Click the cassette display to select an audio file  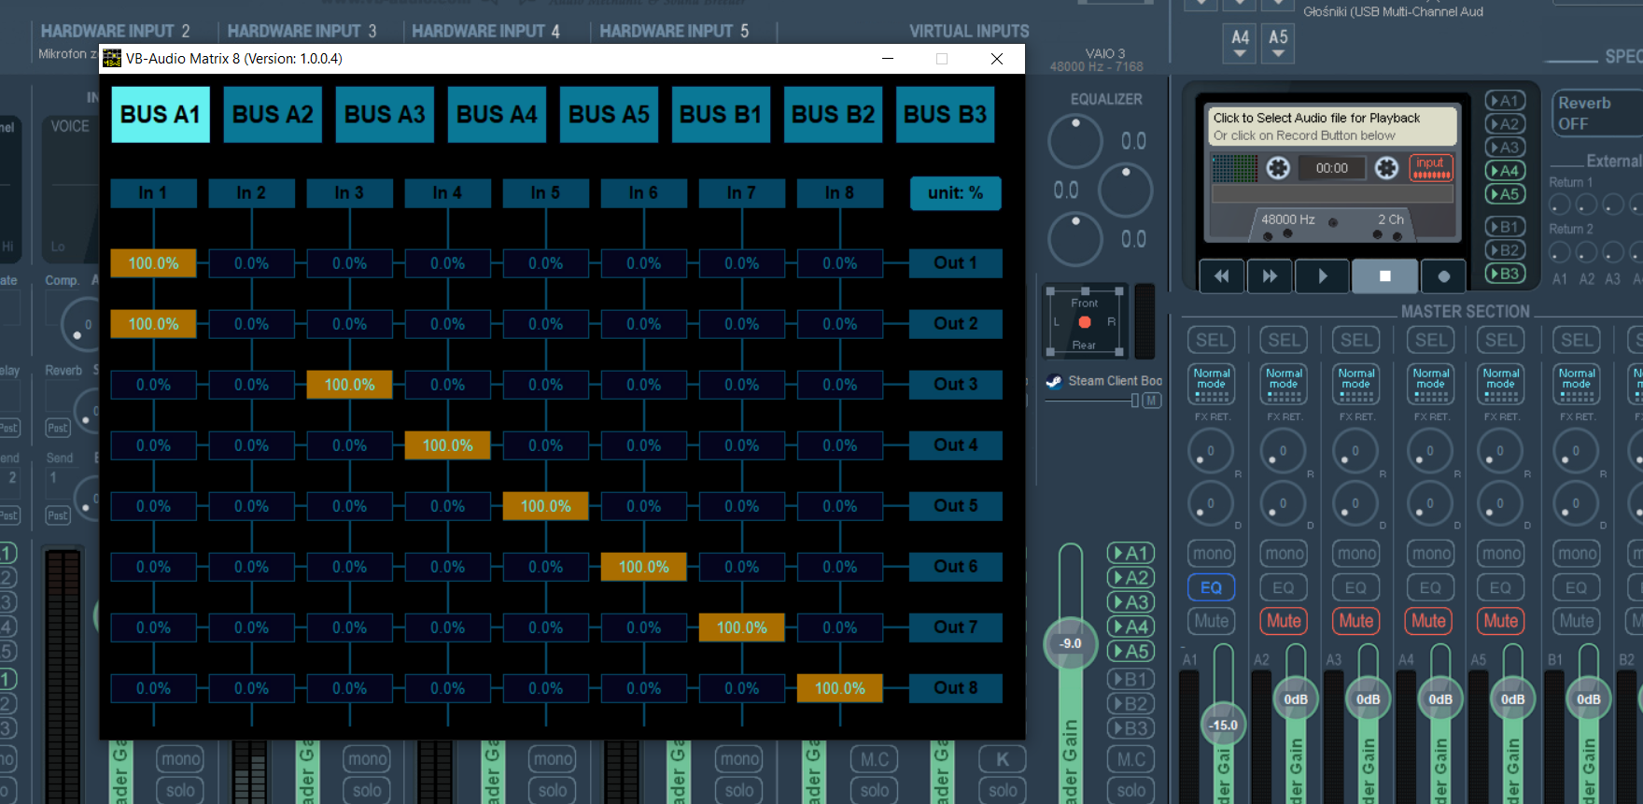[1330, 126]
